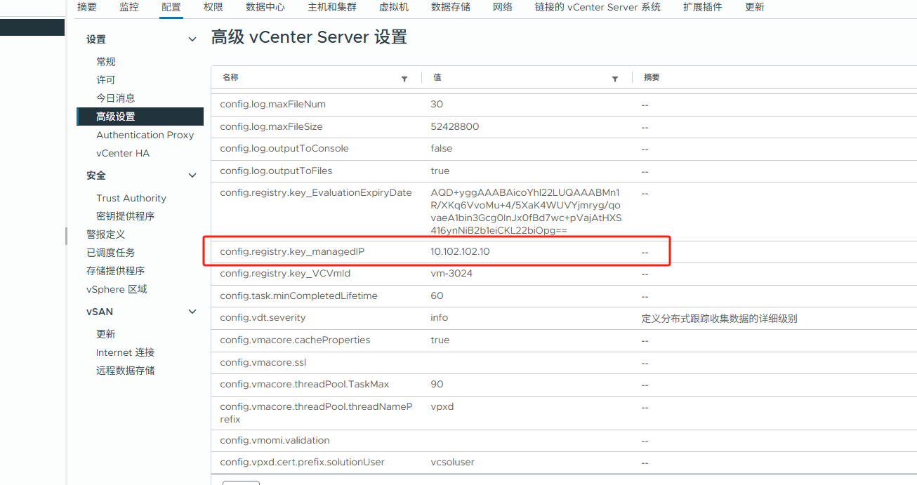The width and height of the screenshot is (917, 485).
Task: Collapse the vSAN section chevron
Action: point(192,312)
